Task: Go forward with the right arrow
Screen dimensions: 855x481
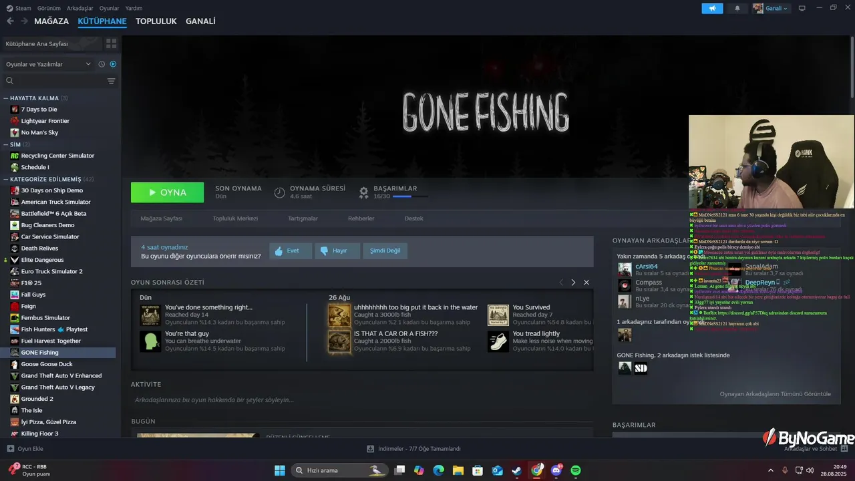Action: [24, 21]
